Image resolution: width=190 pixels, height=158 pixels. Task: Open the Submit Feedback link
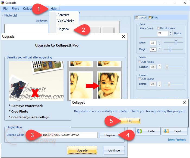[177, 140]
